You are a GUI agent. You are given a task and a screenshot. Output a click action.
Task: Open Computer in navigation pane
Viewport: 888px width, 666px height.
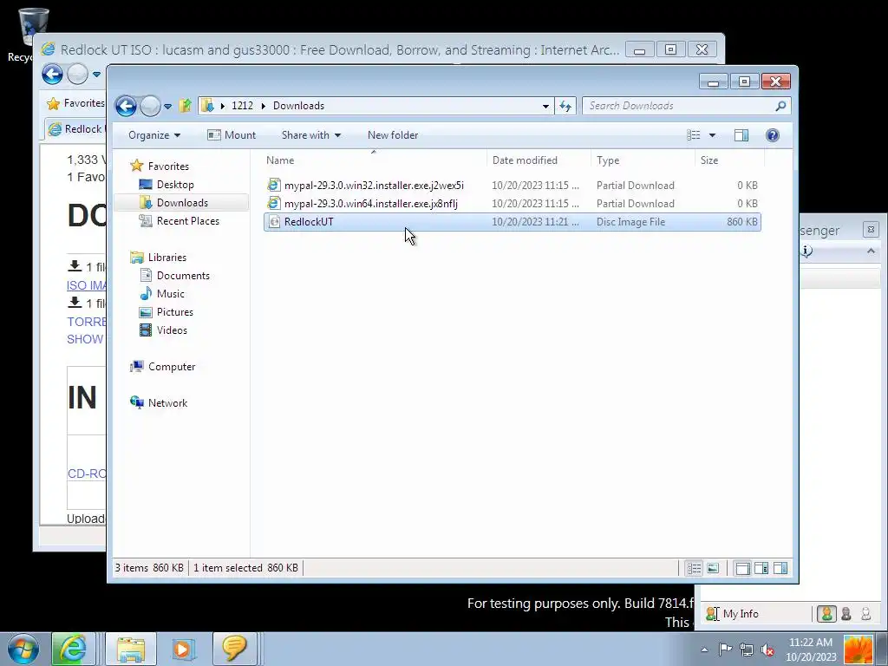pos(172,367)
